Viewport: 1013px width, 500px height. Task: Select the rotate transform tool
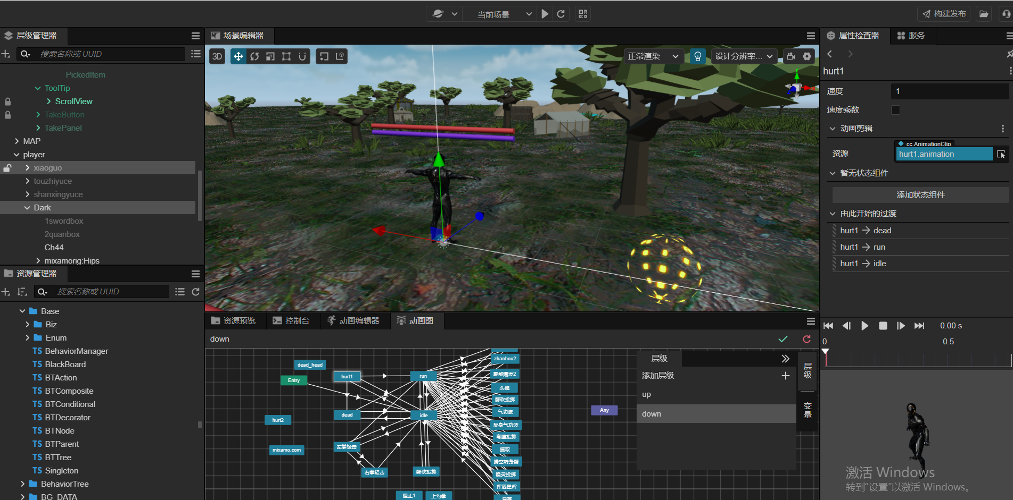(254, 56)
